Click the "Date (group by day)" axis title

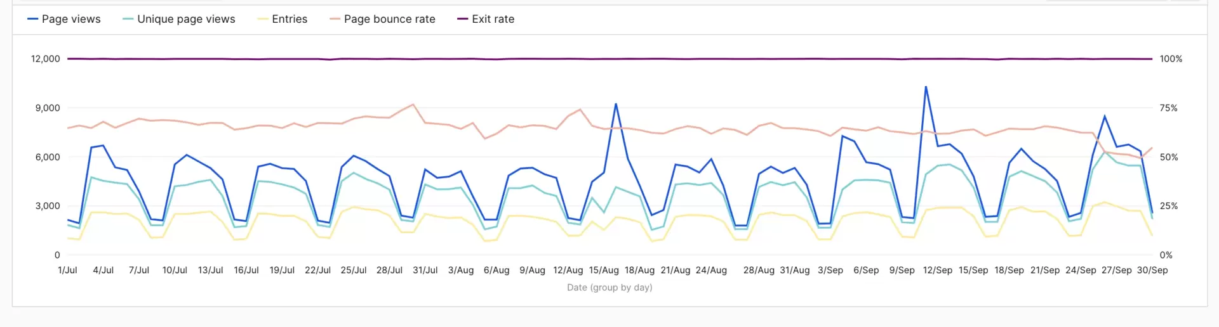coord(609,288)
